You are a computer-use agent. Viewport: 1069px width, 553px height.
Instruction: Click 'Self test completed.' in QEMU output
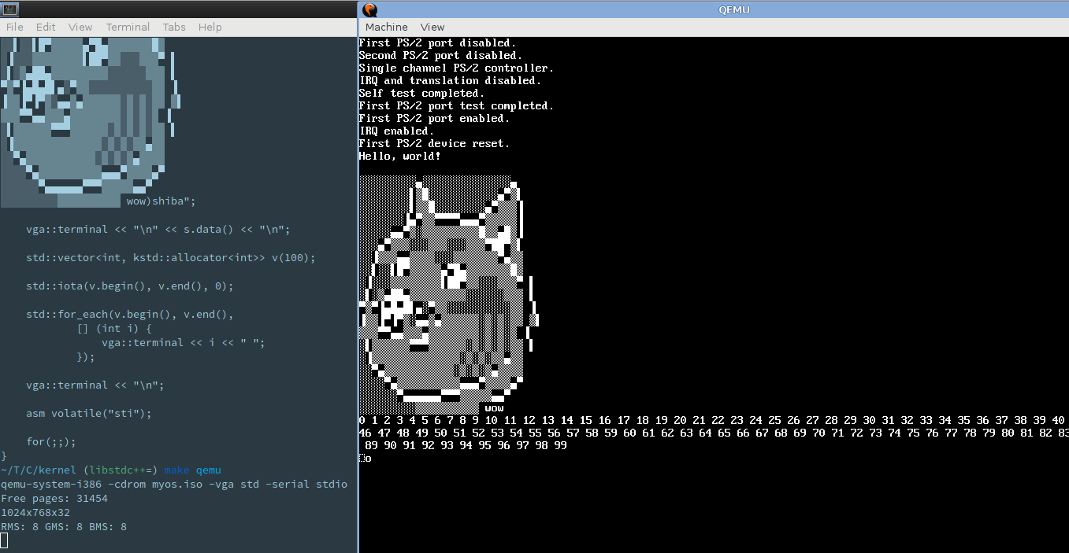[x=421, y=93]
